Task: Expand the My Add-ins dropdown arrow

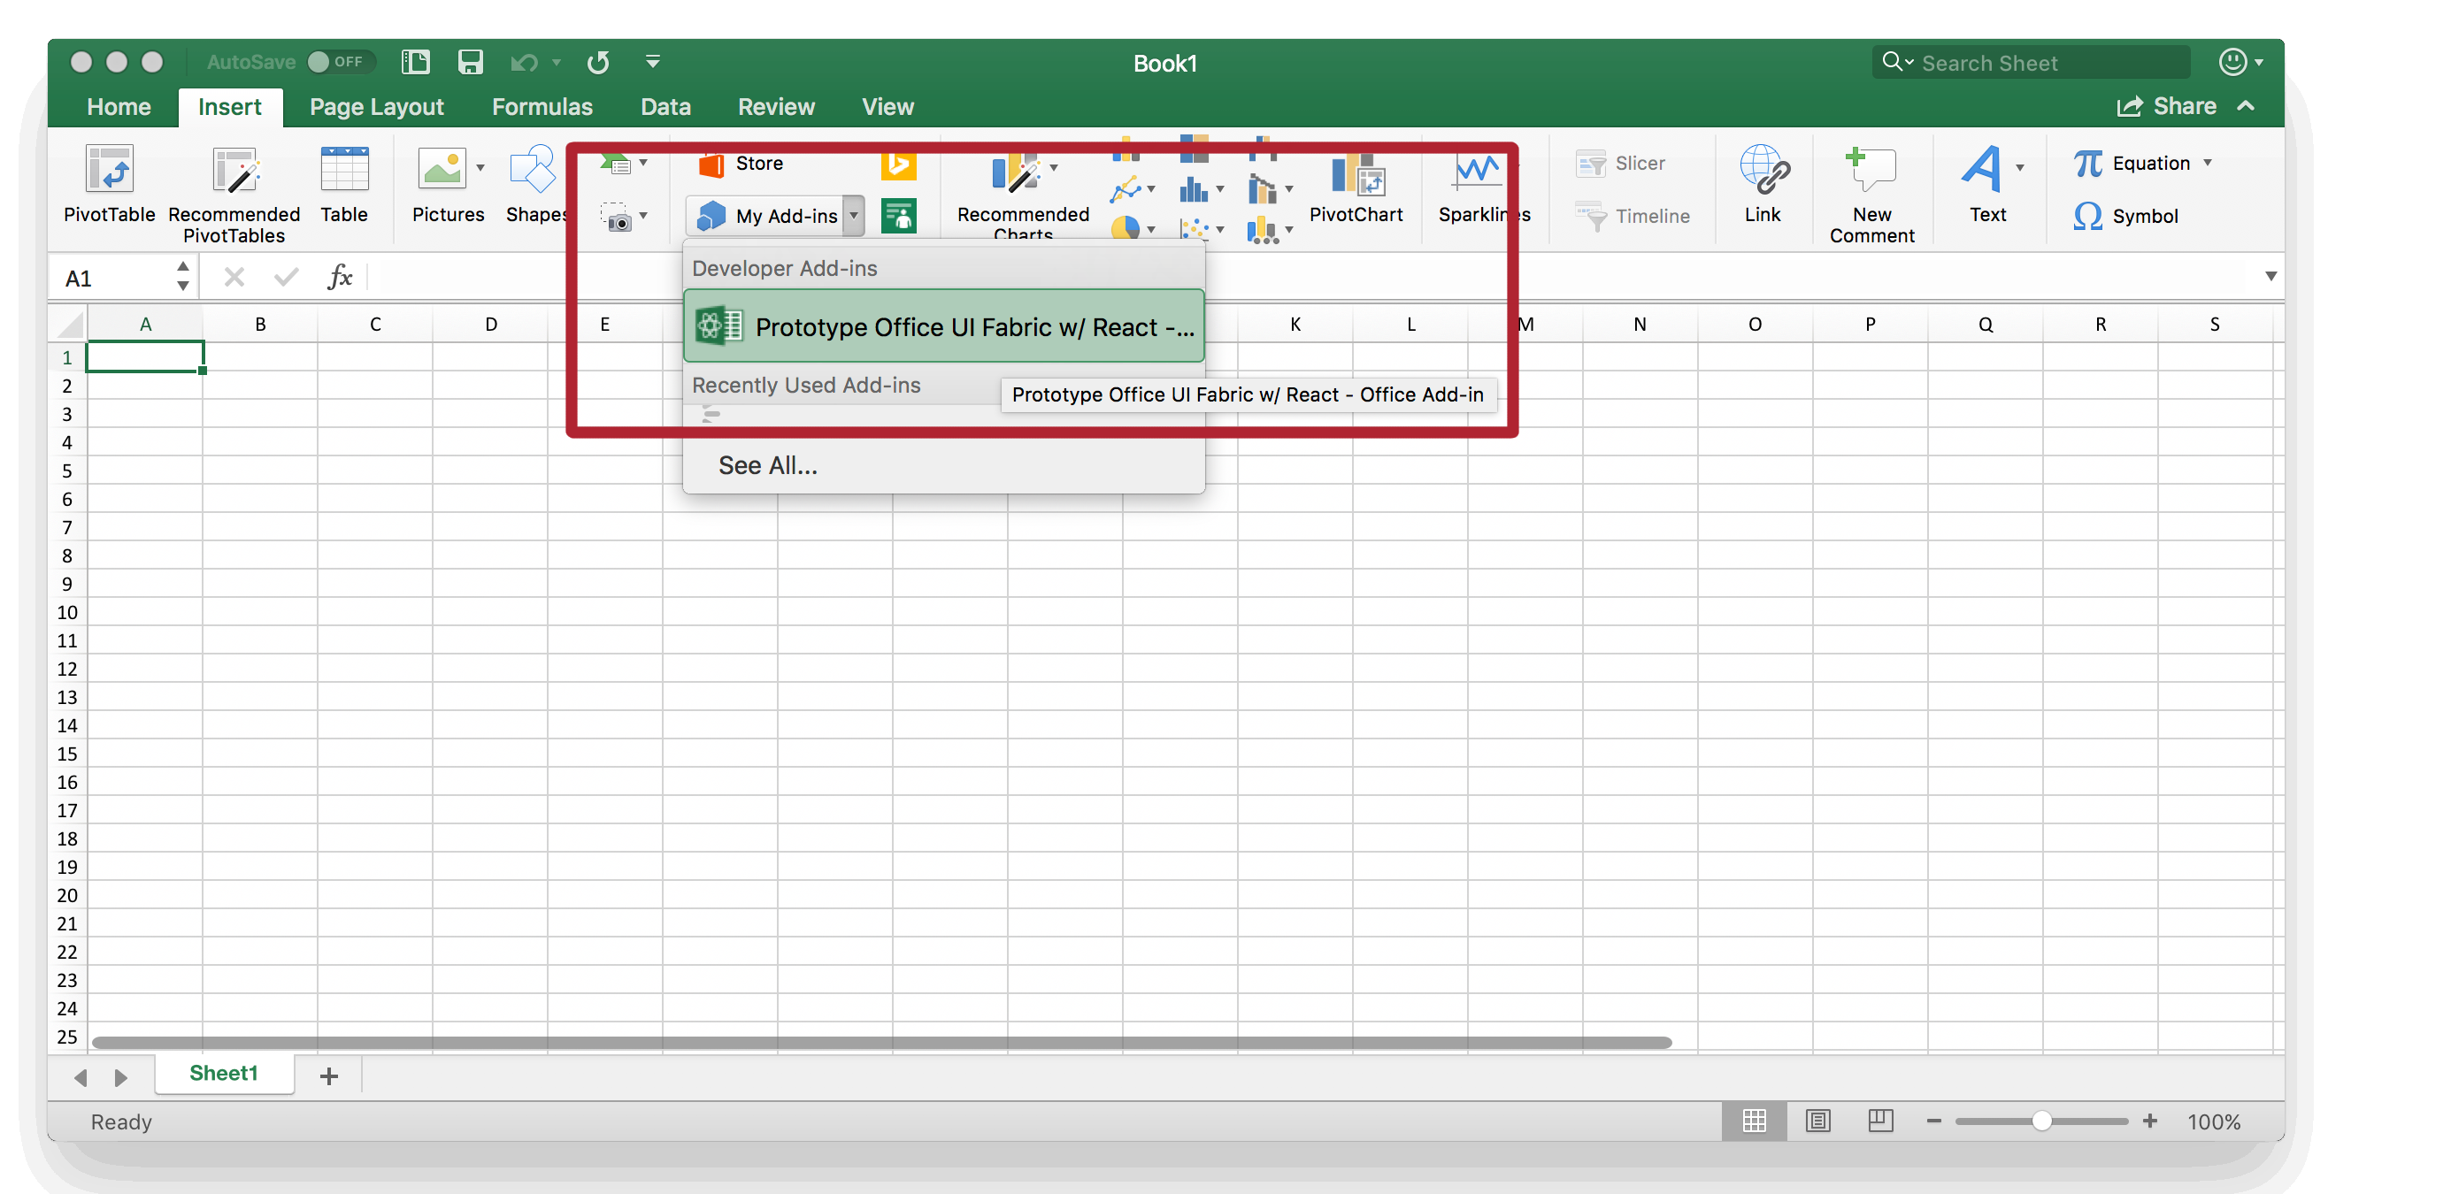Action: point(854,216)
